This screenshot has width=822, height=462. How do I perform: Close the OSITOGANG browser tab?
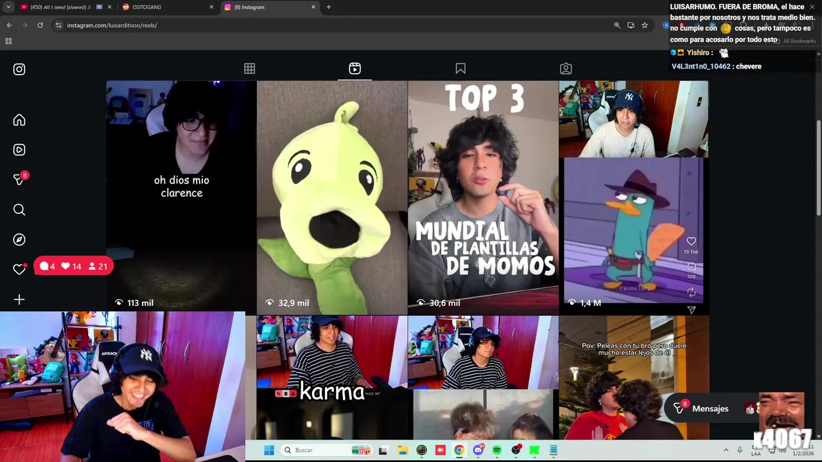211,7
